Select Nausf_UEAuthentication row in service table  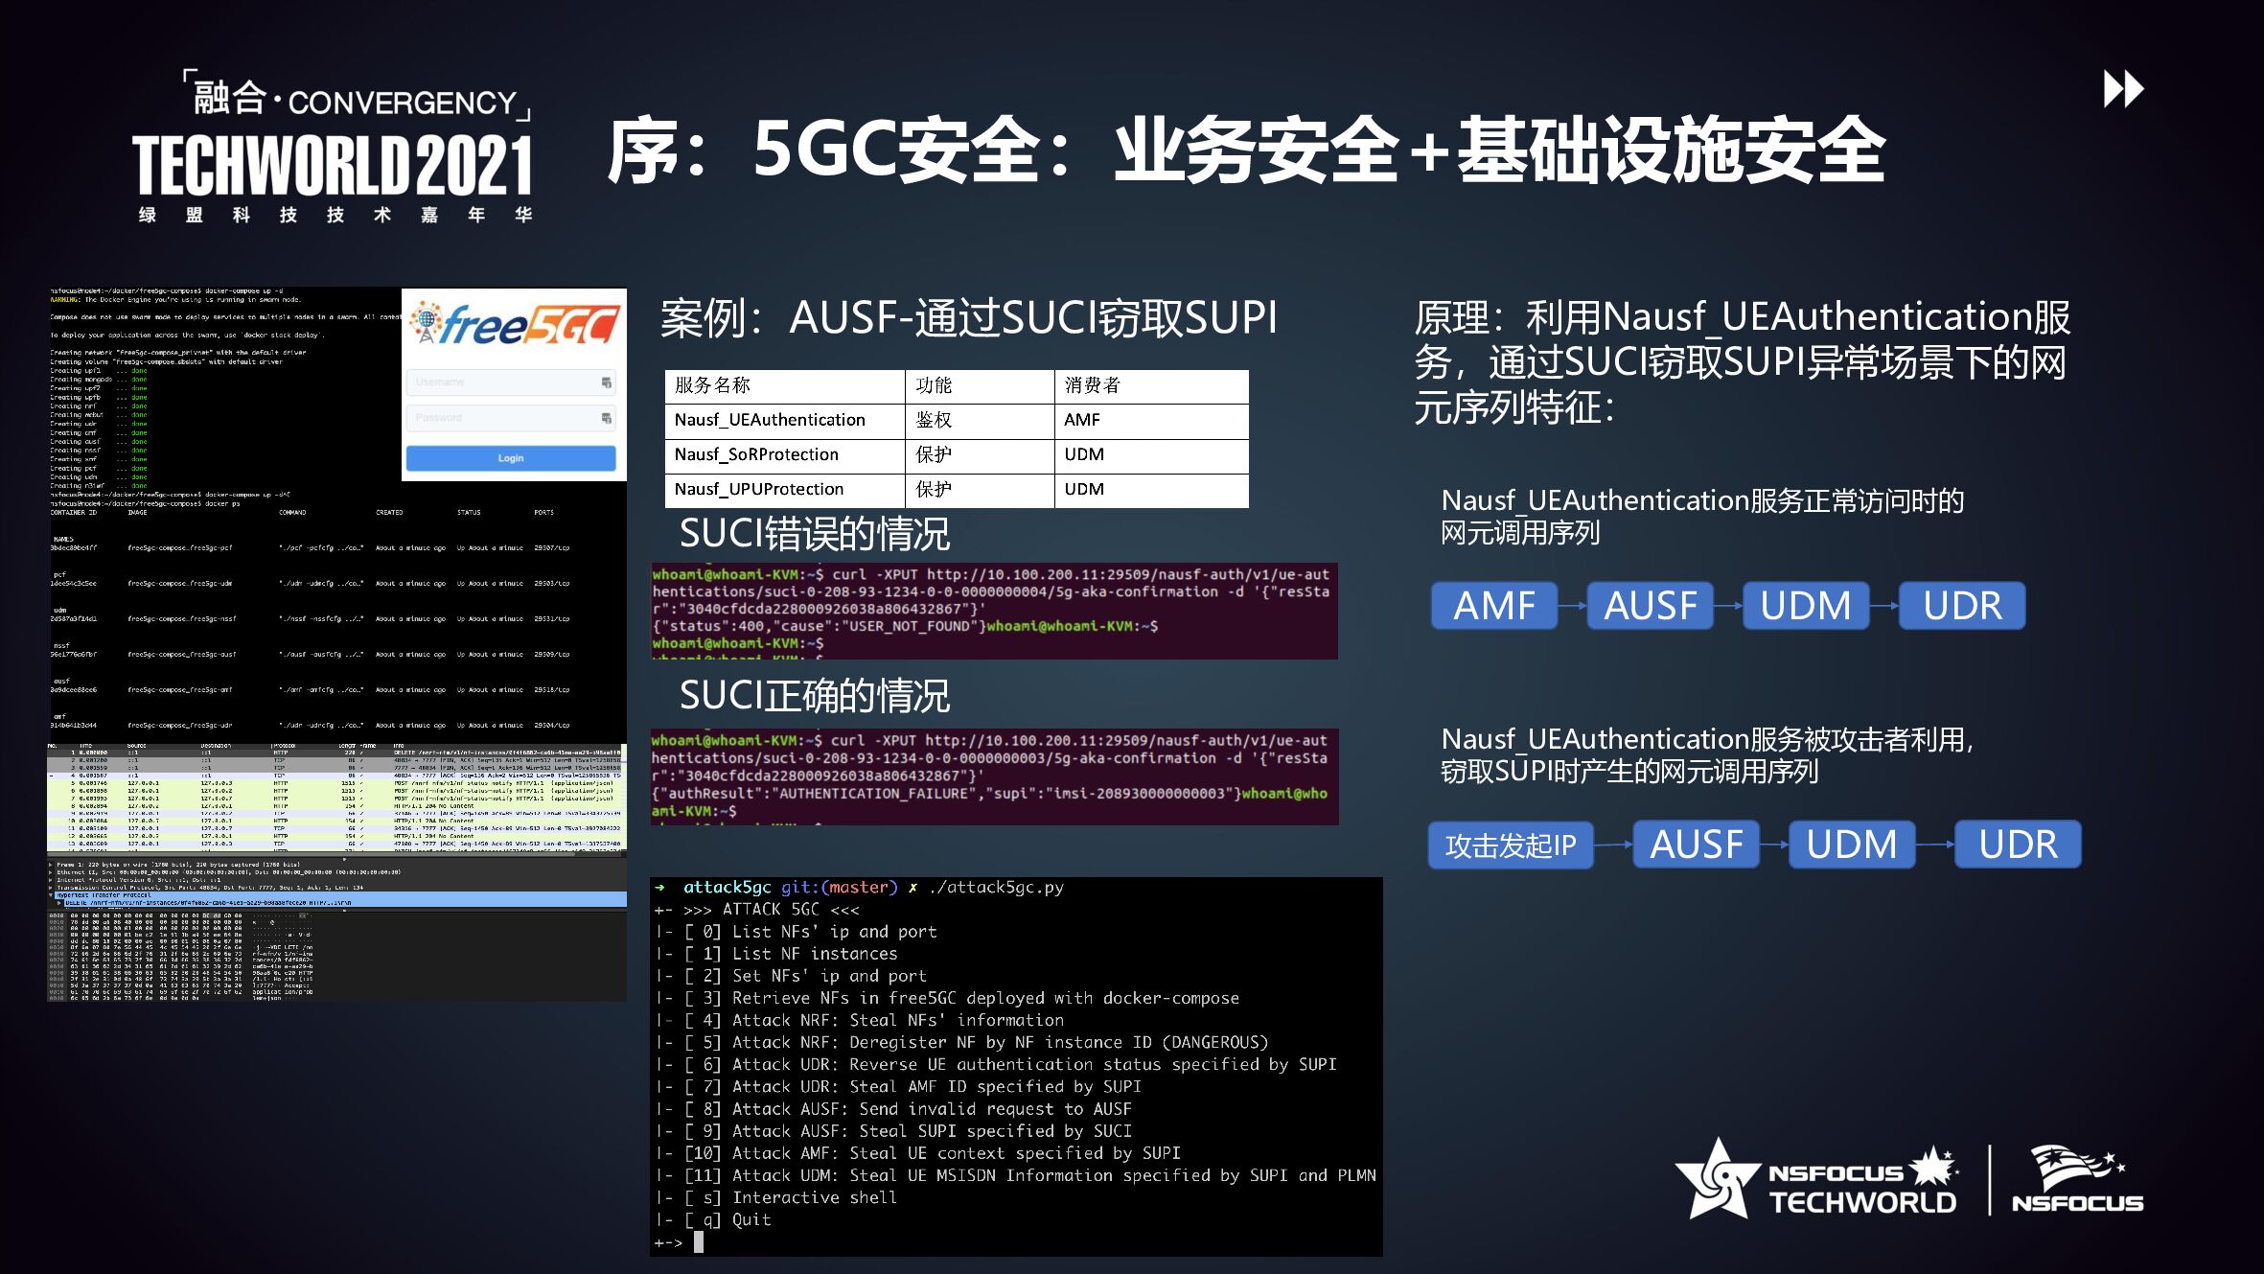click(769, 420)
